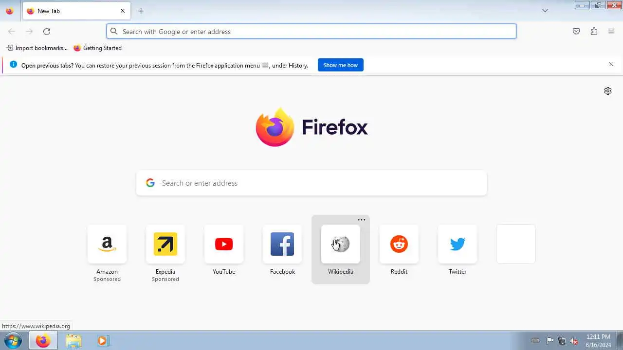Expand the list all tabs chevron
This screenshot has height=350, width=623.
[x=545, y=11]
